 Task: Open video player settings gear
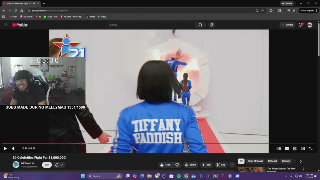tap(295, 148)
